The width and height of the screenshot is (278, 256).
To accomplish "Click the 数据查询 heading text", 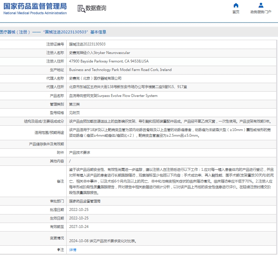I will point(96,8).
